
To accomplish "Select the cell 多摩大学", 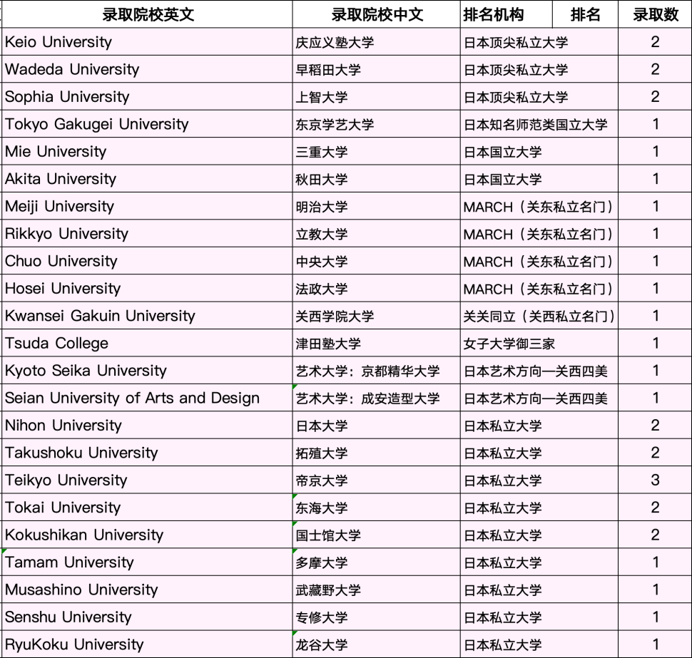I will tap(377, 562).
